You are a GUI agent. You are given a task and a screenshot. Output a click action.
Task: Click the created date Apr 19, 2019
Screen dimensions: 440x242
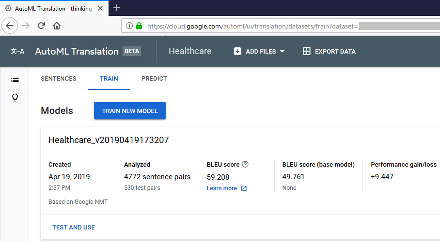point(69,177)
